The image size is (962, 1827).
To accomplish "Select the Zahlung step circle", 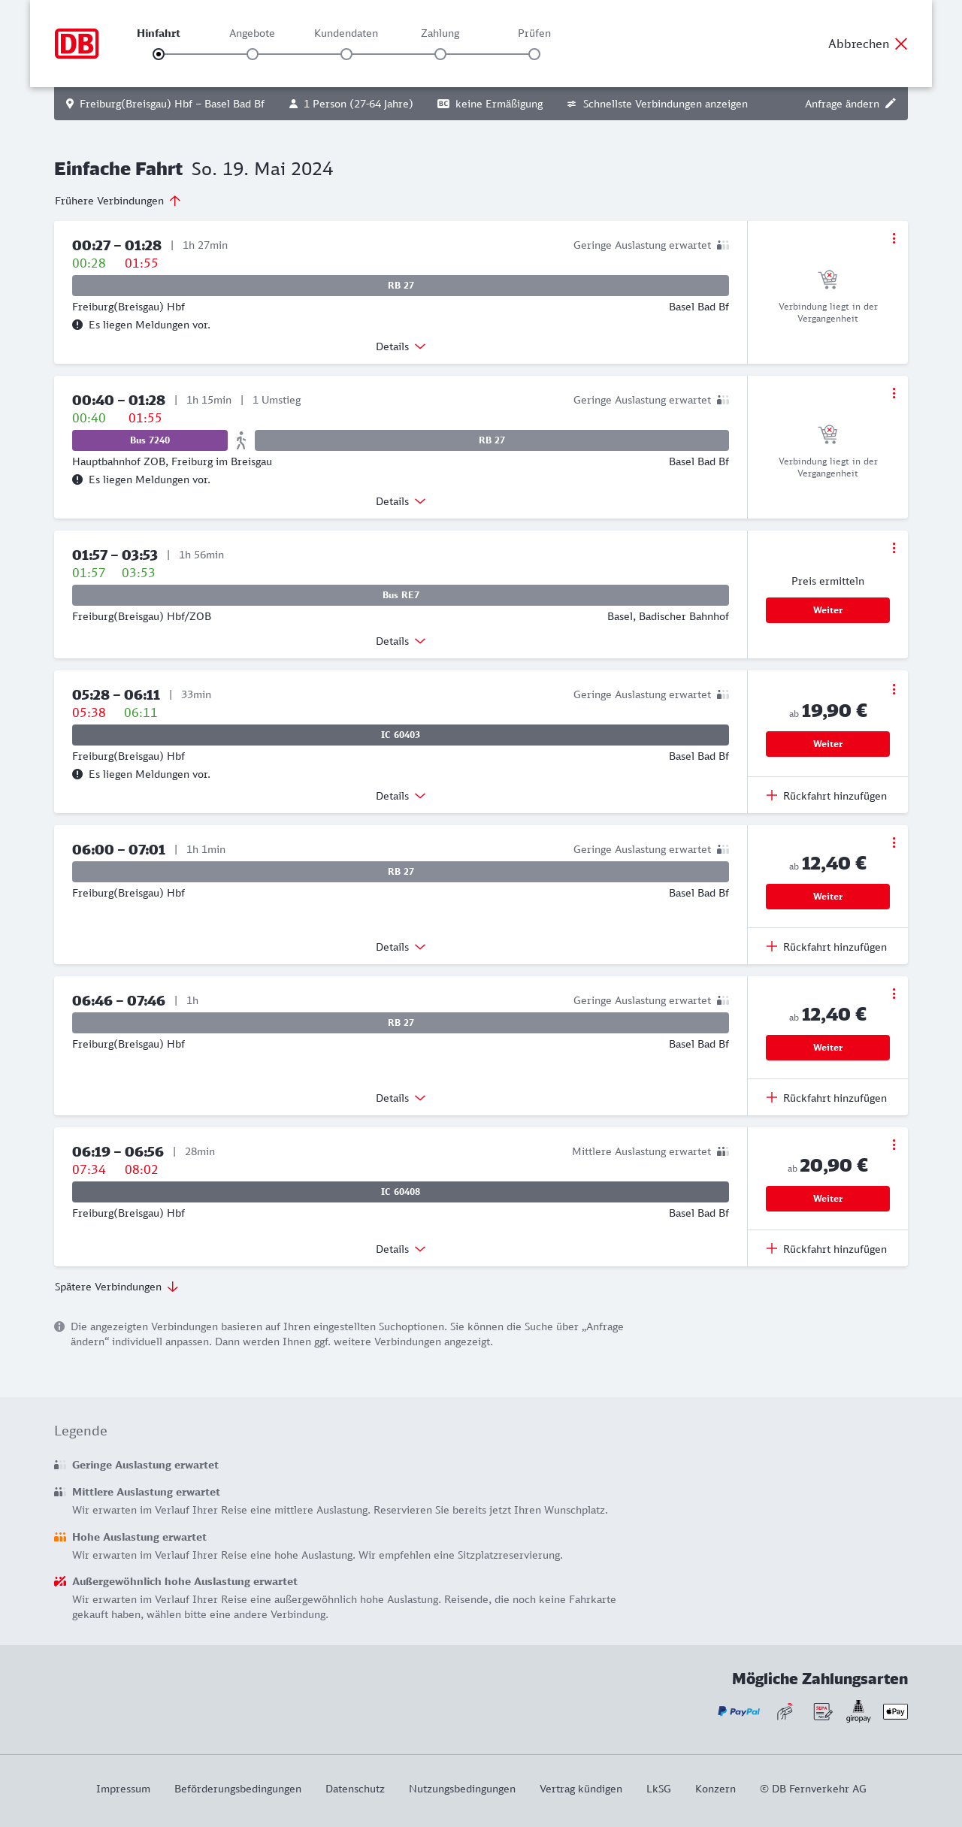I will click(x=440, y=54).
